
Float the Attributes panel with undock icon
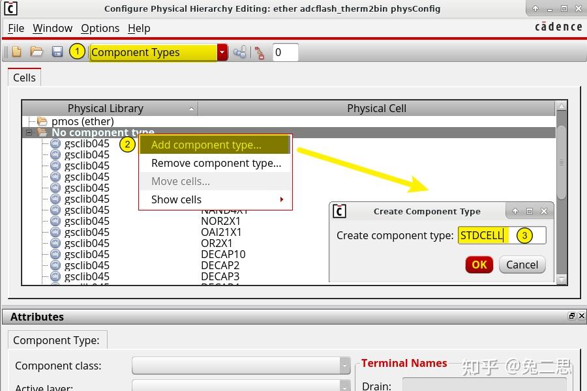coord(571,316)
